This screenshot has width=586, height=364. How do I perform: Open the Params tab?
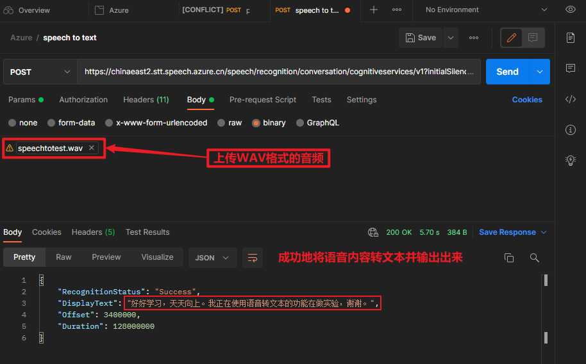(x=26, y=100)
